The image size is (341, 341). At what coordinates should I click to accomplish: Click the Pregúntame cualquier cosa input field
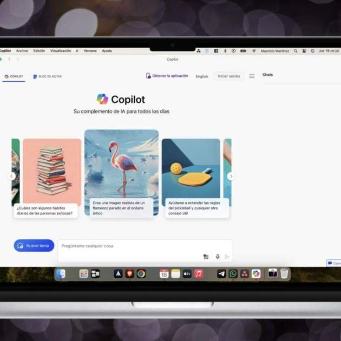[130, 246]
